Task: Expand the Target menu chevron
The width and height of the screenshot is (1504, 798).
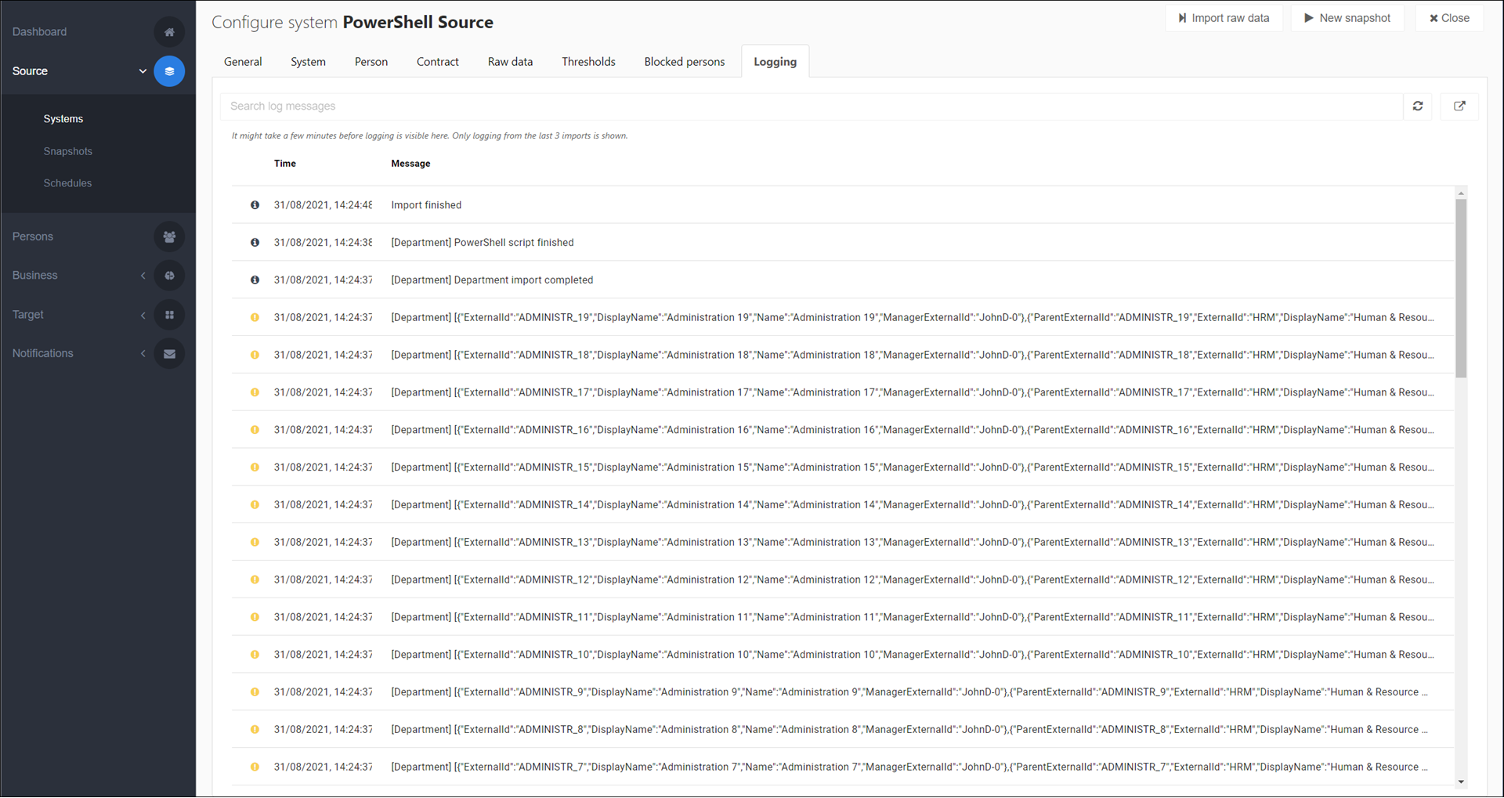Action: 143,315
